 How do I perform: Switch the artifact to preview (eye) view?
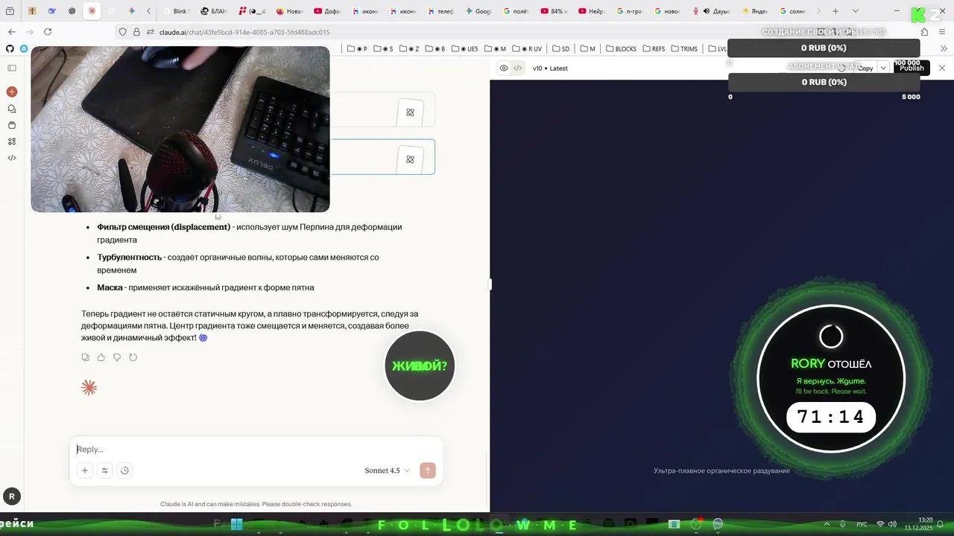(504, 68)
